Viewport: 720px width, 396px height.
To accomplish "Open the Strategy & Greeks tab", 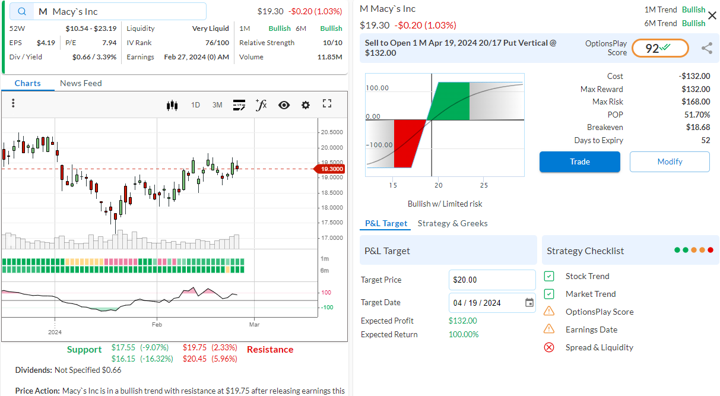I will pyautogui.click(x=453, y=223).
